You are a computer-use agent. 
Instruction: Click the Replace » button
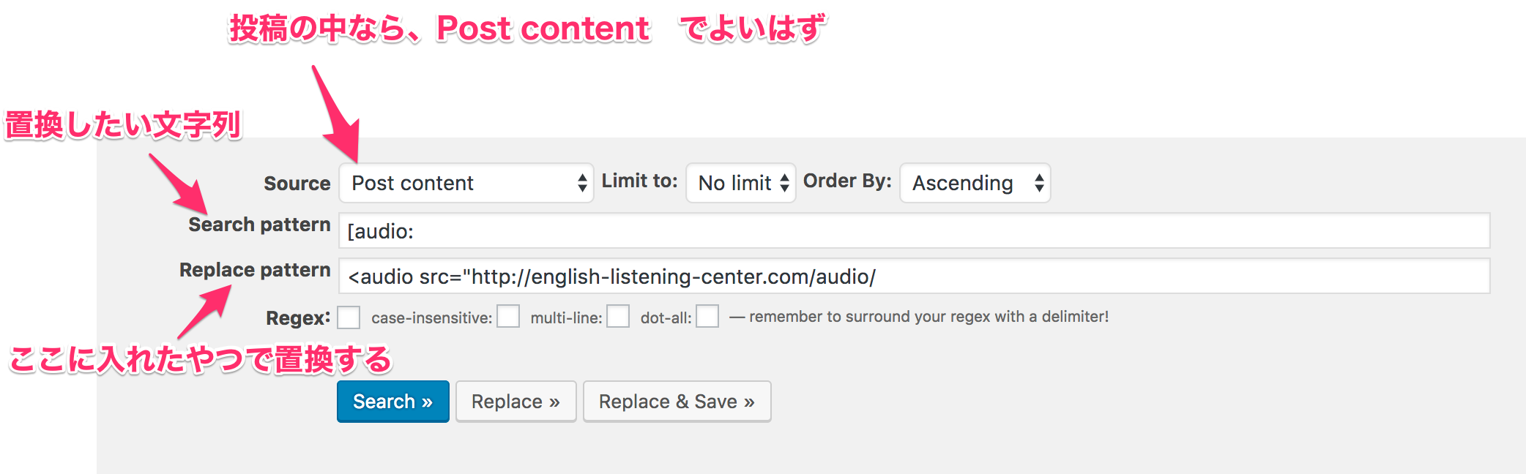coord(516,402)
